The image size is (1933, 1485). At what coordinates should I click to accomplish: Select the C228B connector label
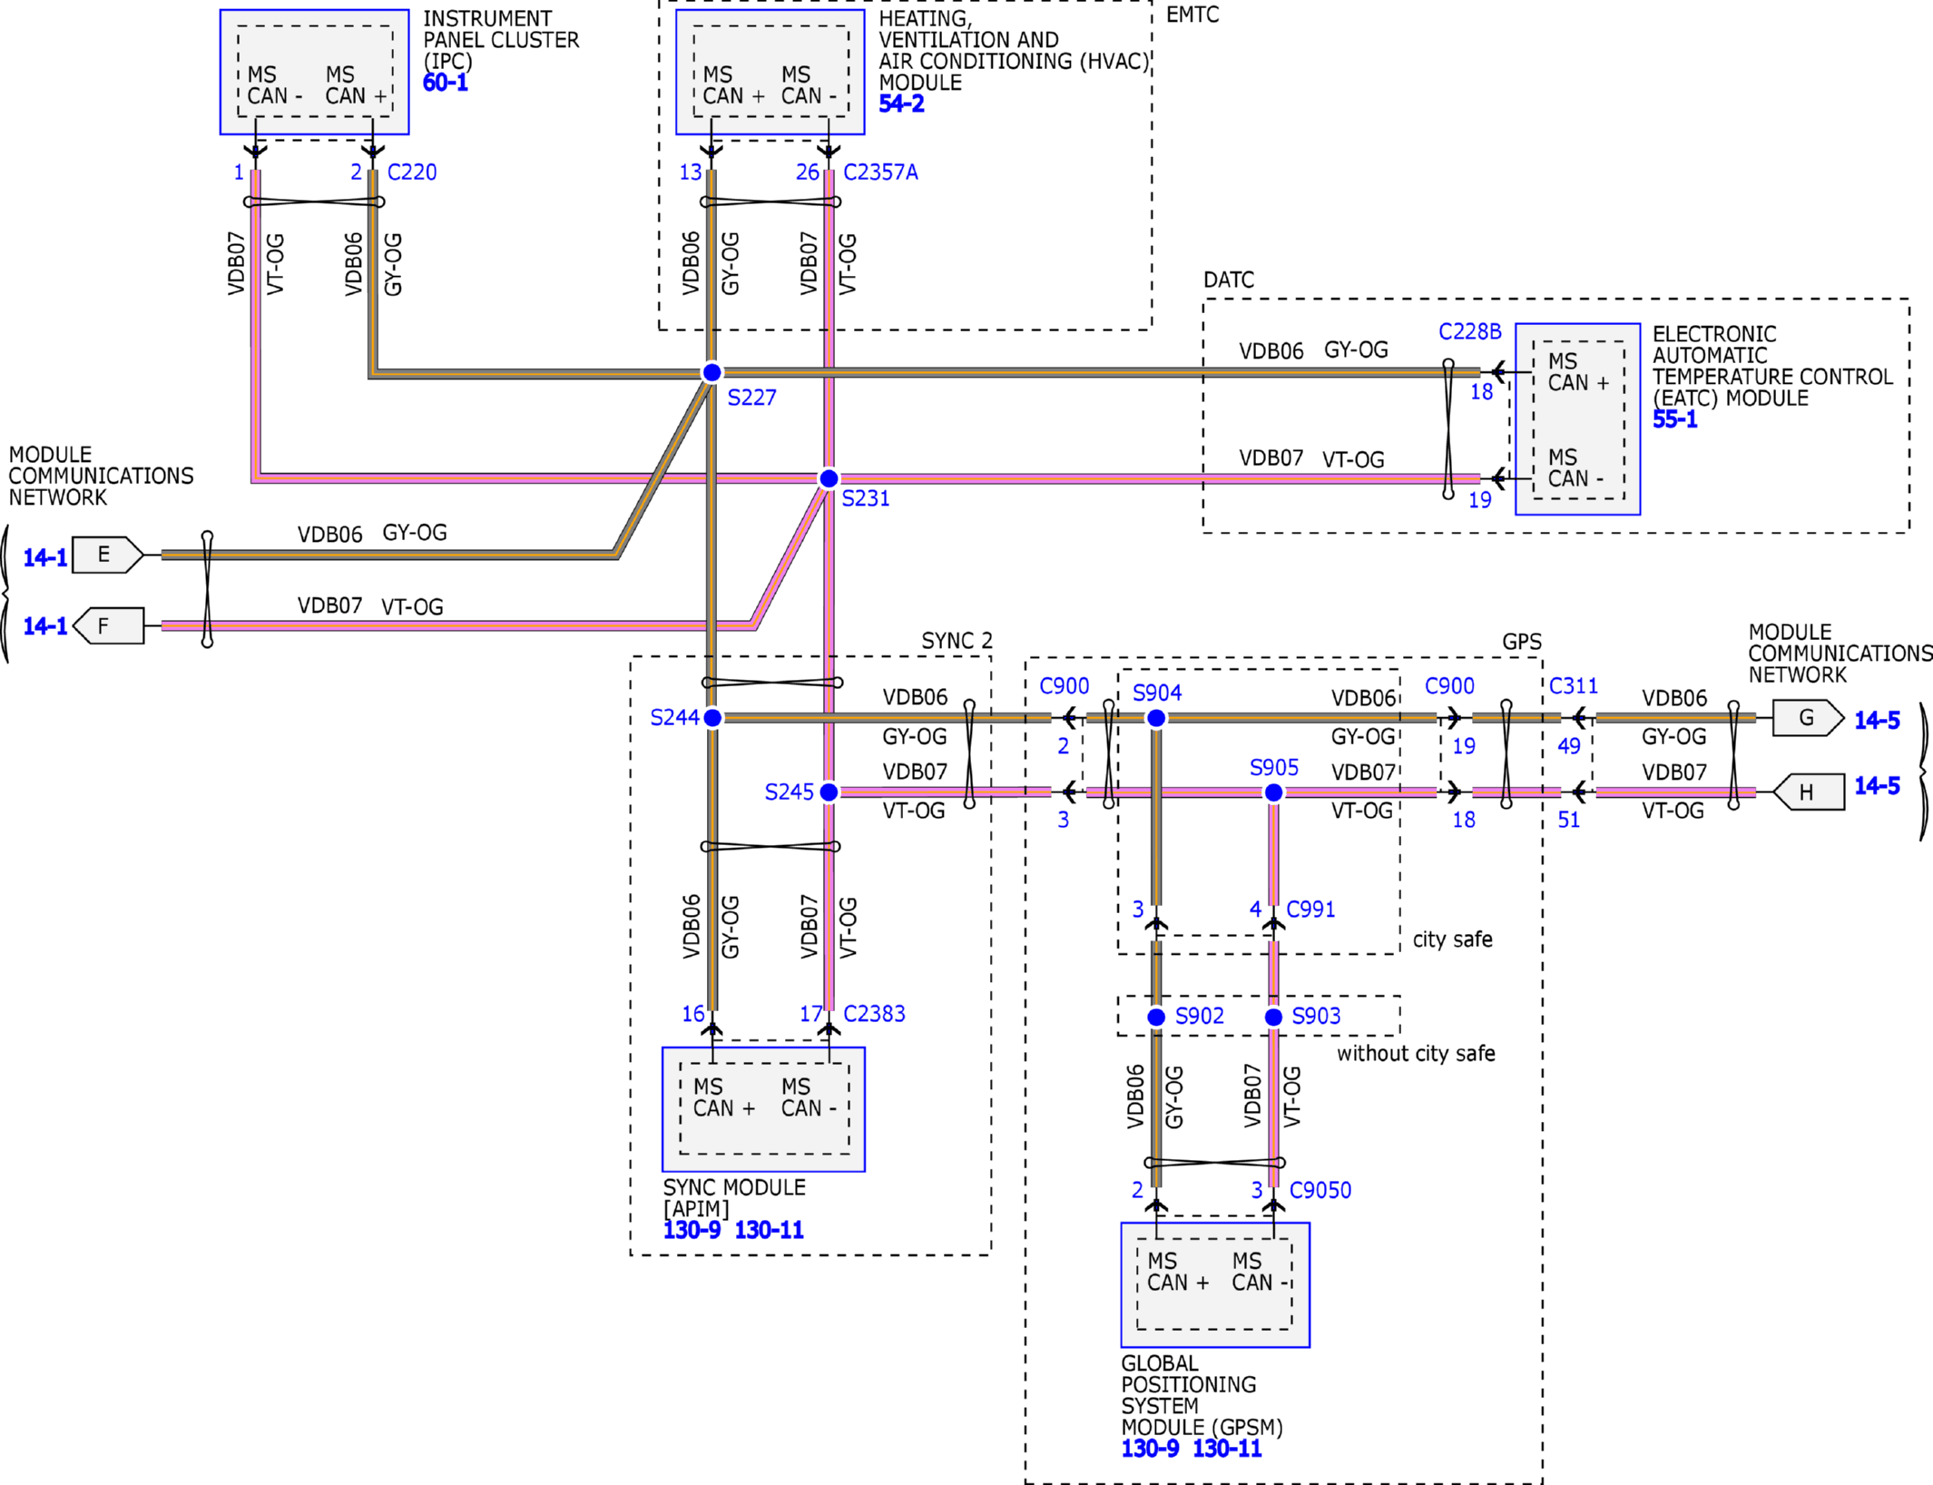pyautogui.click(x=1469, y=331)
